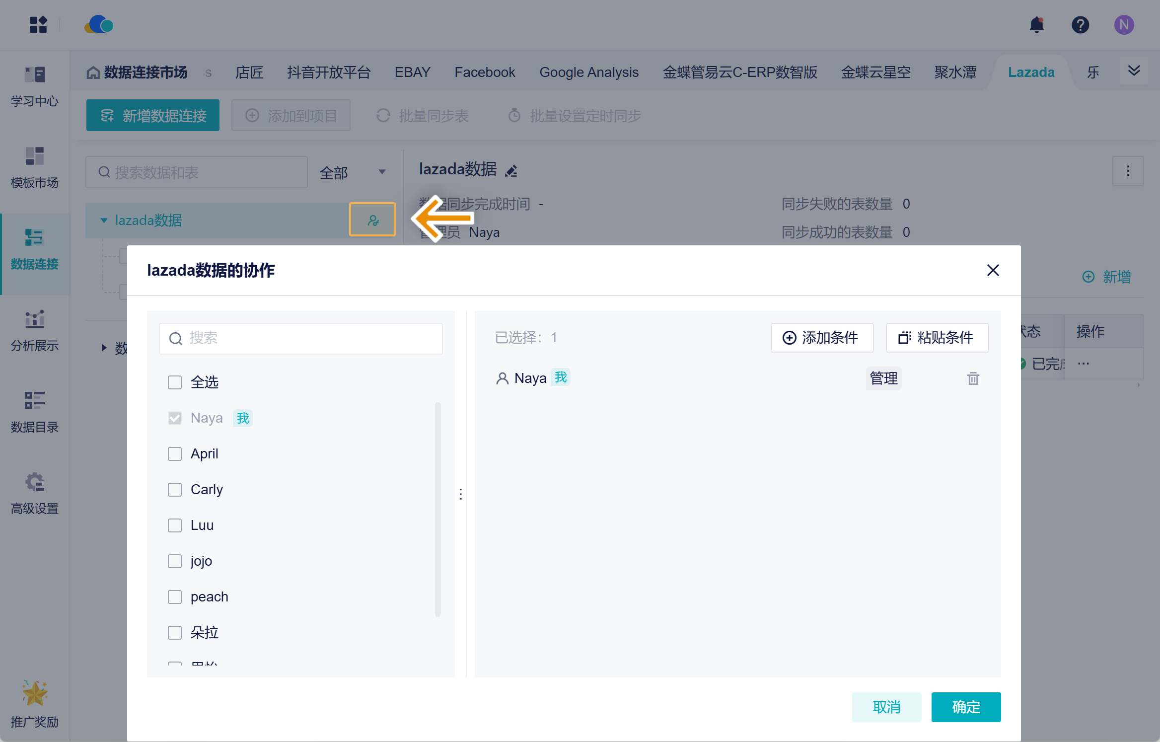The width and height of the screenshot is (1160, 742).
Task: Open the 分析展示 sidebar icon
Action: tap(34, 319)
